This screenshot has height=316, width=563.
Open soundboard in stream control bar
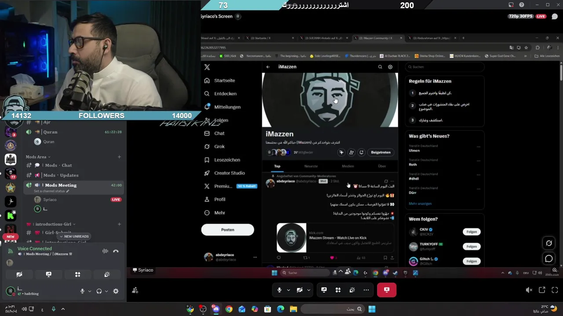(x=352, y=290)
